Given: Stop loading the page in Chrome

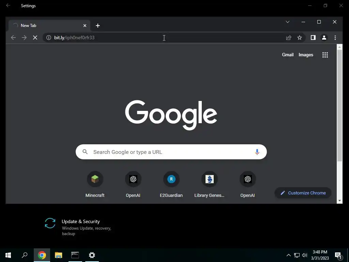Looking at the screenshot, I should [35, 38].
